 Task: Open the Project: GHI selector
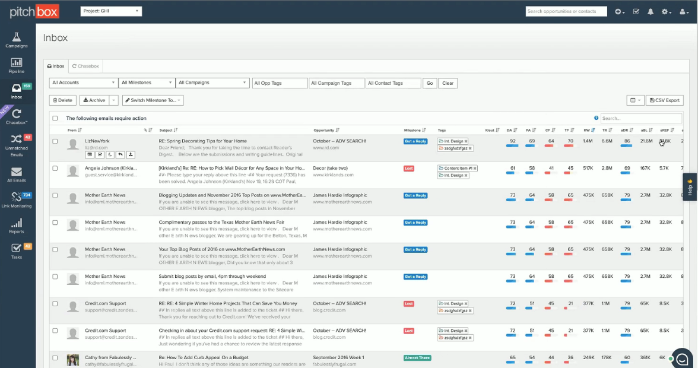(x=110, y=11)
